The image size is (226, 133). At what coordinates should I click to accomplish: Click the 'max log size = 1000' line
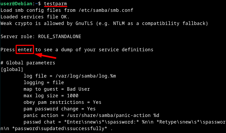(51, 96)
